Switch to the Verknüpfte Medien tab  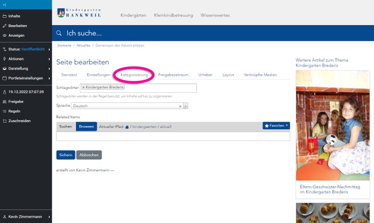click(260, 75)
